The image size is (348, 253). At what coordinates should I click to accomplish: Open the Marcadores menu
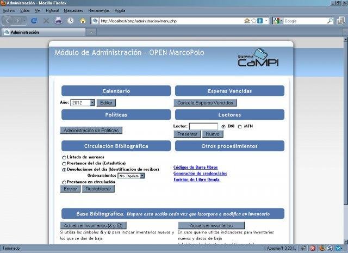click(x=73, y=10)
